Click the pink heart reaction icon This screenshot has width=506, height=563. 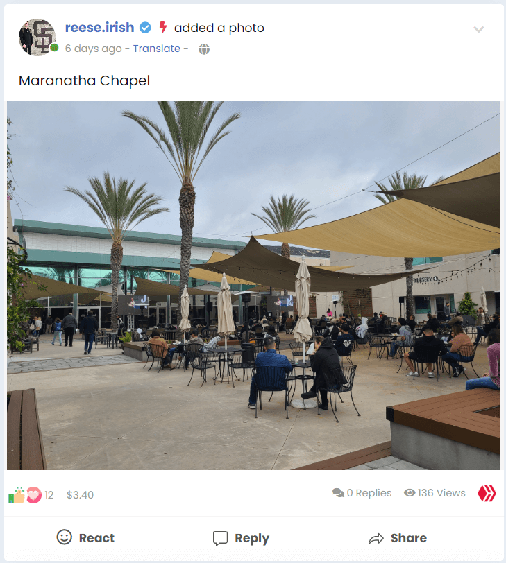34,495
